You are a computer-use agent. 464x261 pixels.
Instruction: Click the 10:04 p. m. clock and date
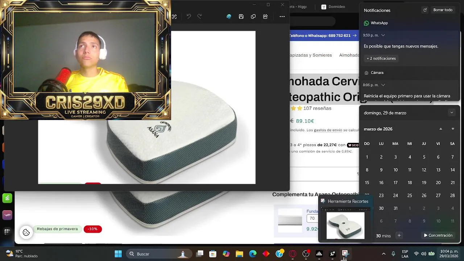click(x=449, y=254)
